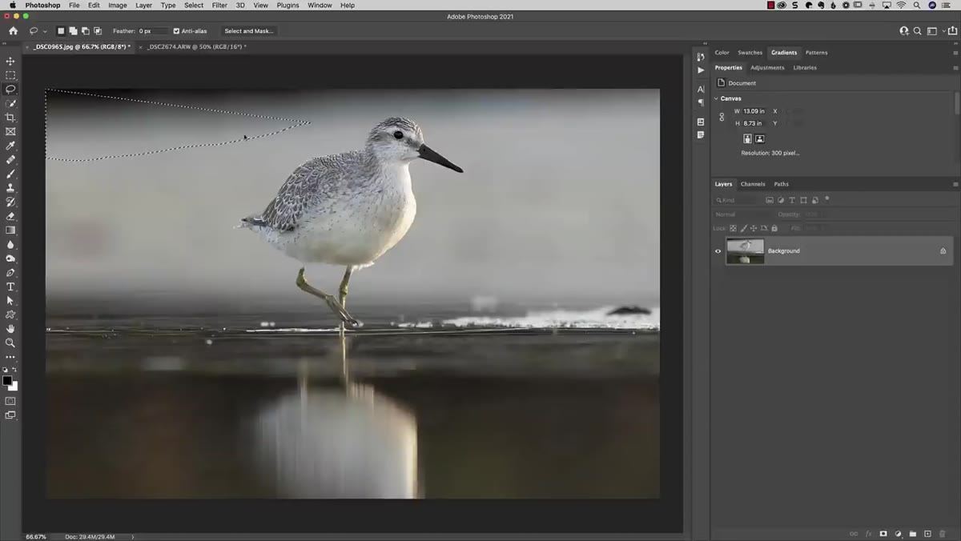Select the Move tool
Screen dimensions: 961x541
click(x=10, y=61)
